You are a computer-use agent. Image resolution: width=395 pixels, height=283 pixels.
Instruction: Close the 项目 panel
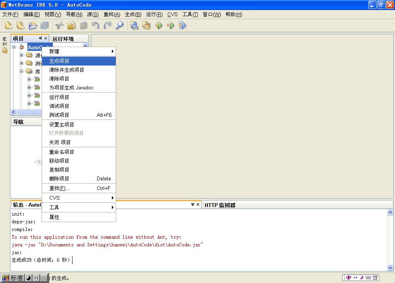[x=46, y=38]
